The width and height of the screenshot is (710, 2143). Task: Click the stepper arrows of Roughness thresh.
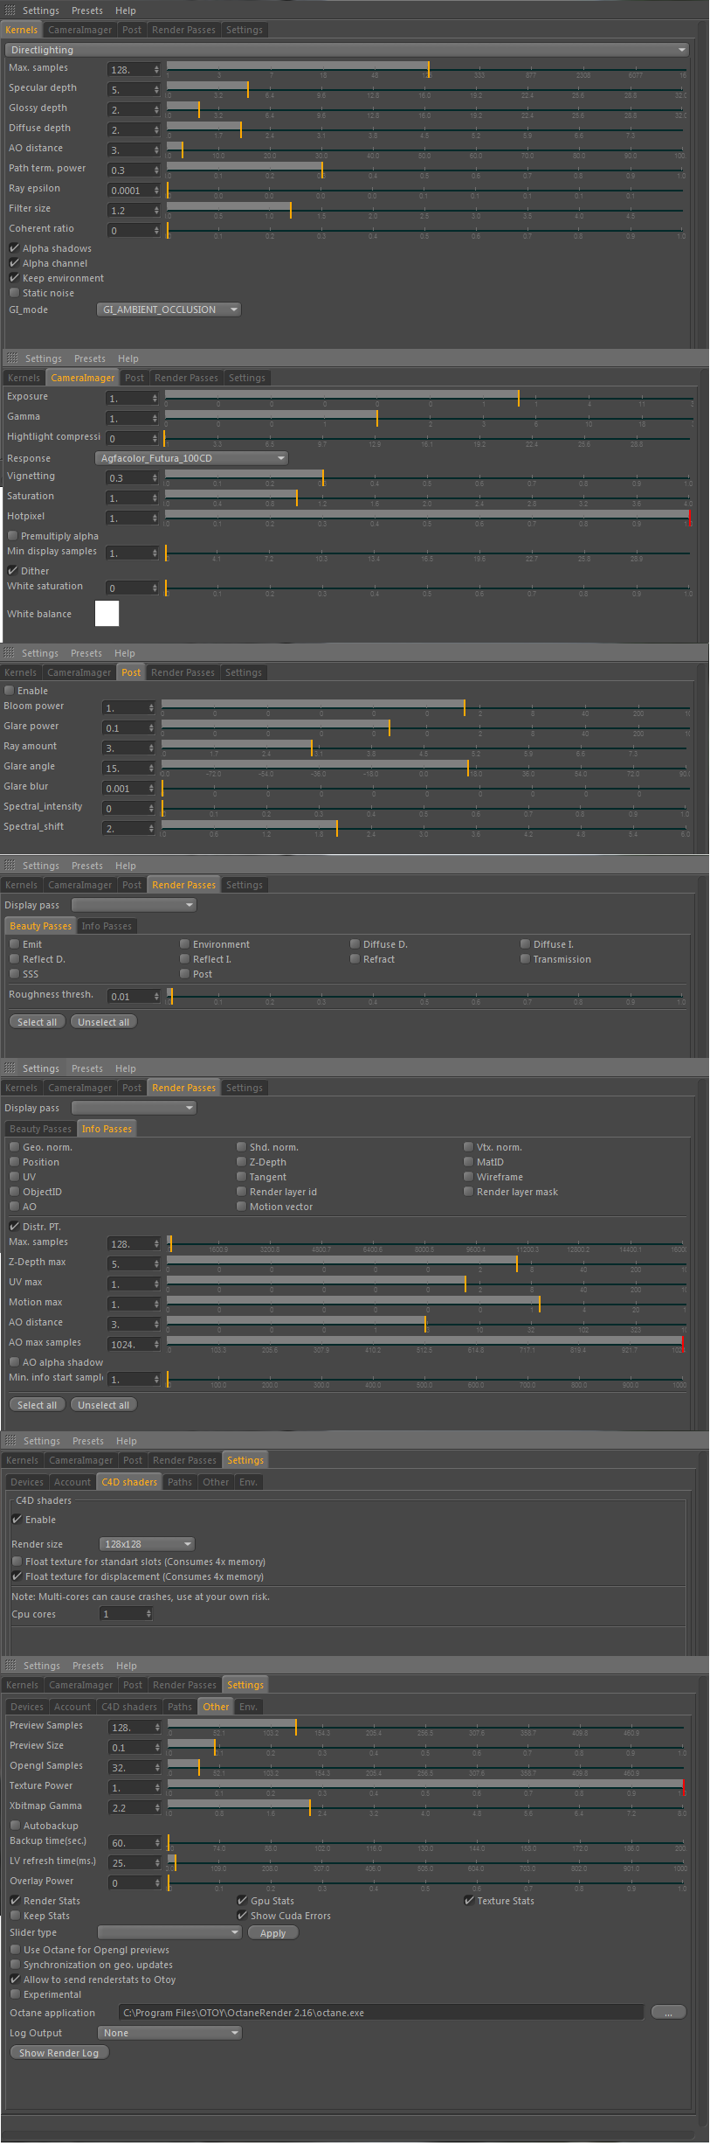point(156,996)
